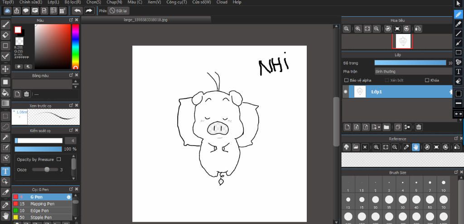This screenshot has height=224, width=464.
Task: Toggle Bảo vệ alpha checkbox
Action: click(x=346, y=80)
